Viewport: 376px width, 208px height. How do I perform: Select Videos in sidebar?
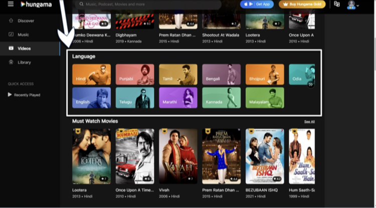pyautogui.click(x=30, y=49)
